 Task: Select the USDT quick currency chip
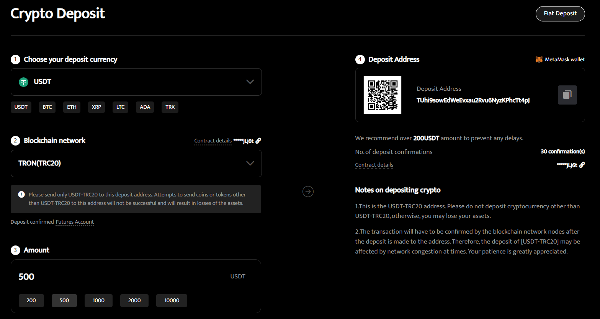[x=21, y=107]
